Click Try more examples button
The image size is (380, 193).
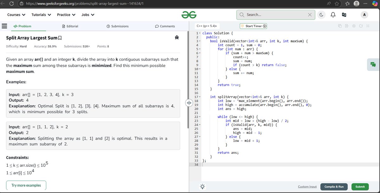(x=26, y=185)
